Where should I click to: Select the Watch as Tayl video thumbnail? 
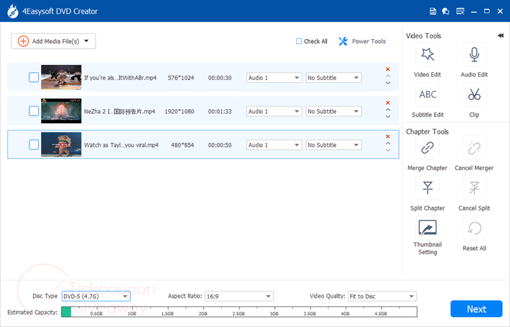click(x=61, y=144)
